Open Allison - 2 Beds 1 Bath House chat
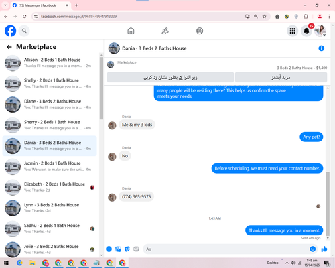The width and height of the screenshot is (335, 268). tap(50, 63)
